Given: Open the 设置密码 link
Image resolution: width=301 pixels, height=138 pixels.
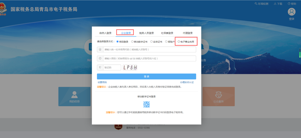Looking at the screenshot, I should pyautogui.click(x=102, y=82).
